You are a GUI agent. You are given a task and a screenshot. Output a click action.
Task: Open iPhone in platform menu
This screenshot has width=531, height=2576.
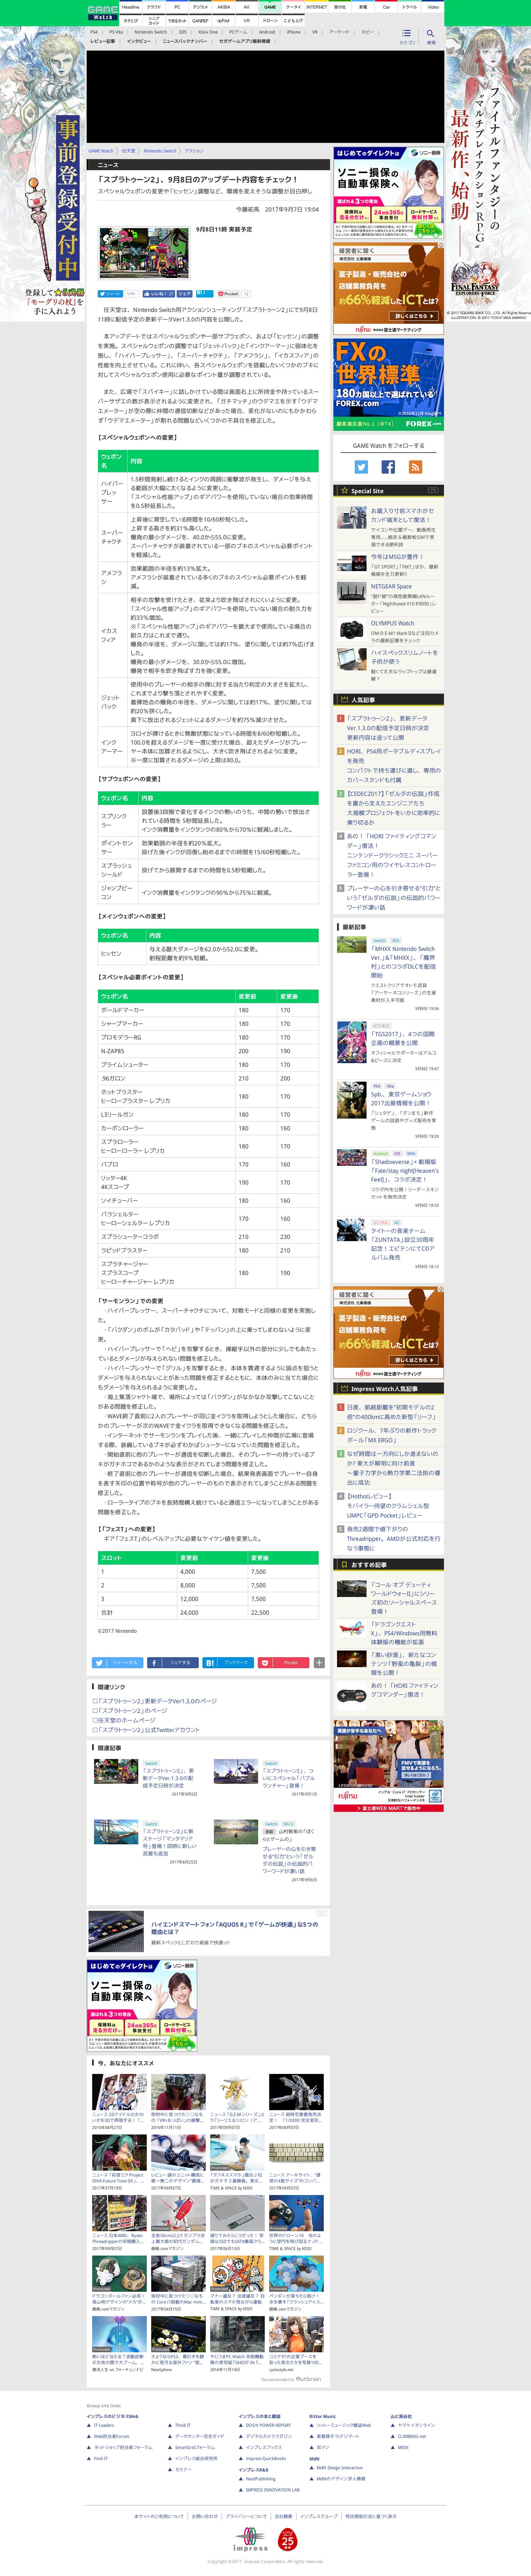tap(294, 32)
